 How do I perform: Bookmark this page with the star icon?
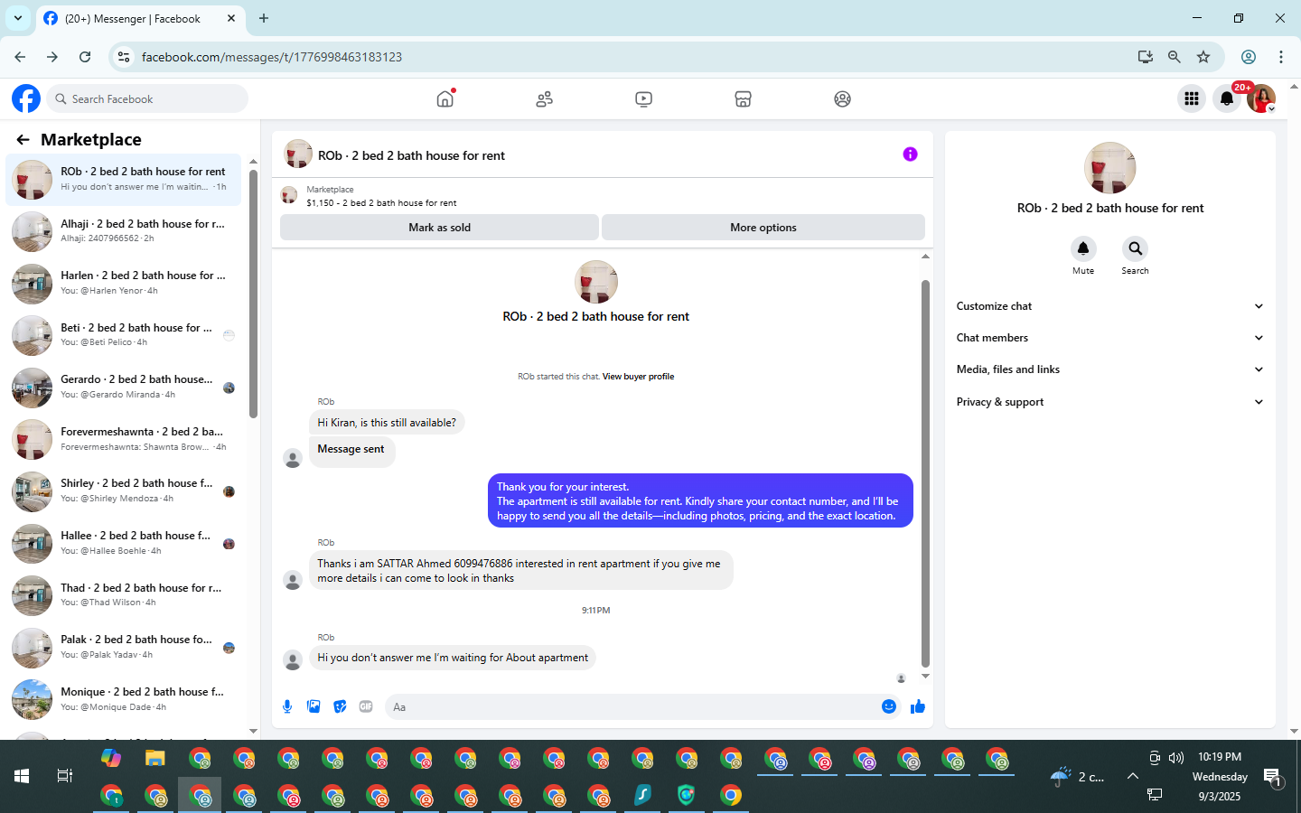point(1203,57)
